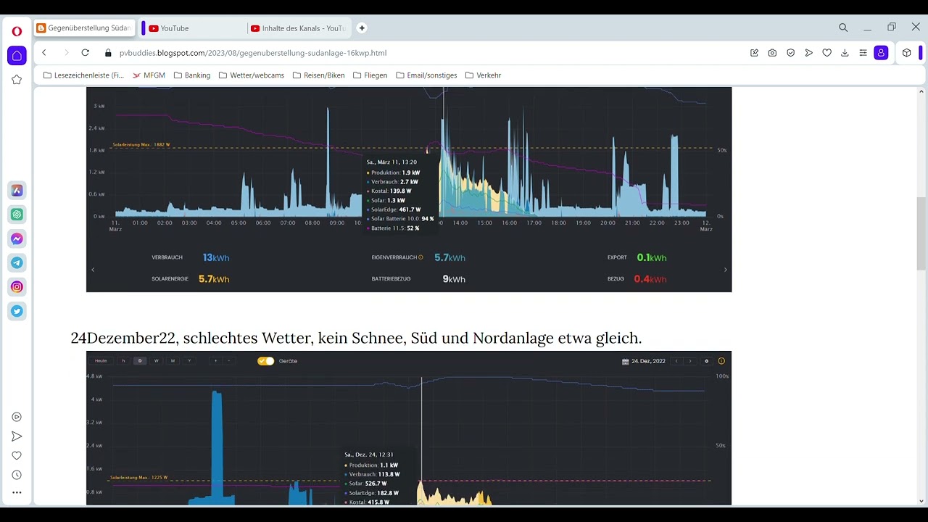Open the MFGM bookmark

[x=149, y=75]
